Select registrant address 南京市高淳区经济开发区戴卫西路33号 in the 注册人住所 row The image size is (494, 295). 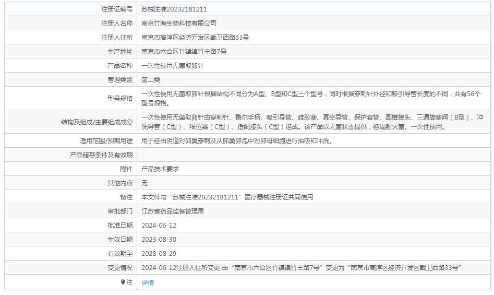coord(195,38)
